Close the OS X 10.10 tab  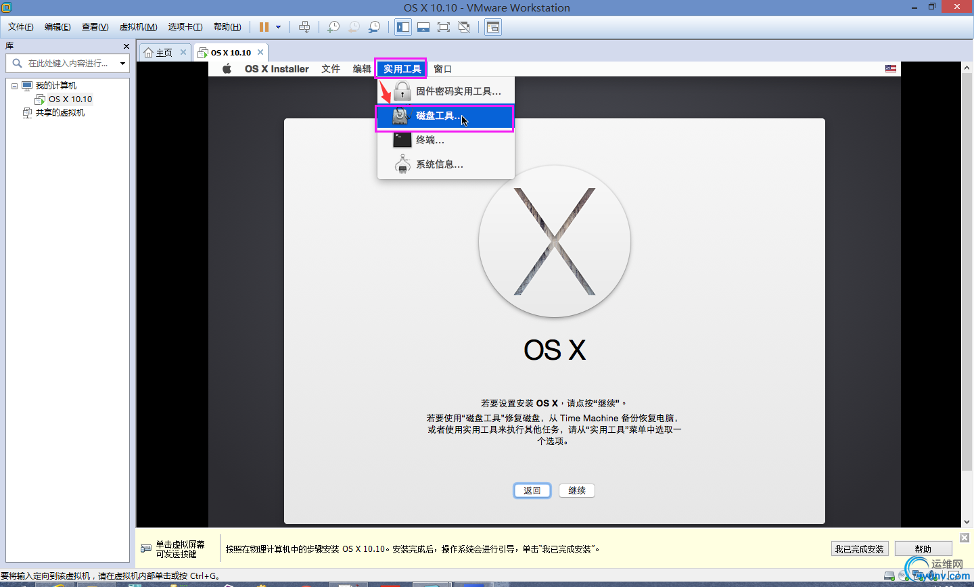coord(260,52)
